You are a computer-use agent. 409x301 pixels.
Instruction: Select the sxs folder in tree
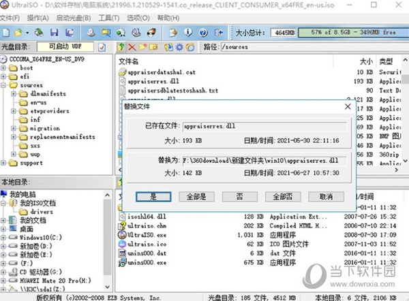tap(35, 146)
